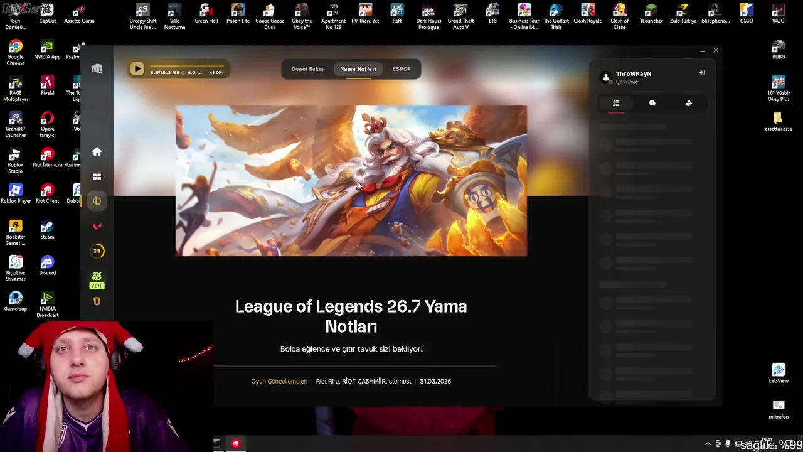Open 101 Yüzbir Okey Plus shortcut
The width and height of the screenshot is (803, 452).
coord(779,89)
